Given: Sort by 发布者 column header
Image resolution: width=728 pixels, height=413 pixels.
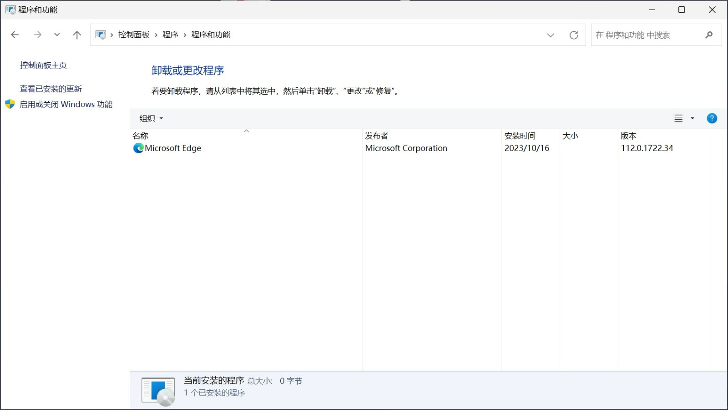Looking at the screenshot, I should pyautogui.click(x=432, y=136).
